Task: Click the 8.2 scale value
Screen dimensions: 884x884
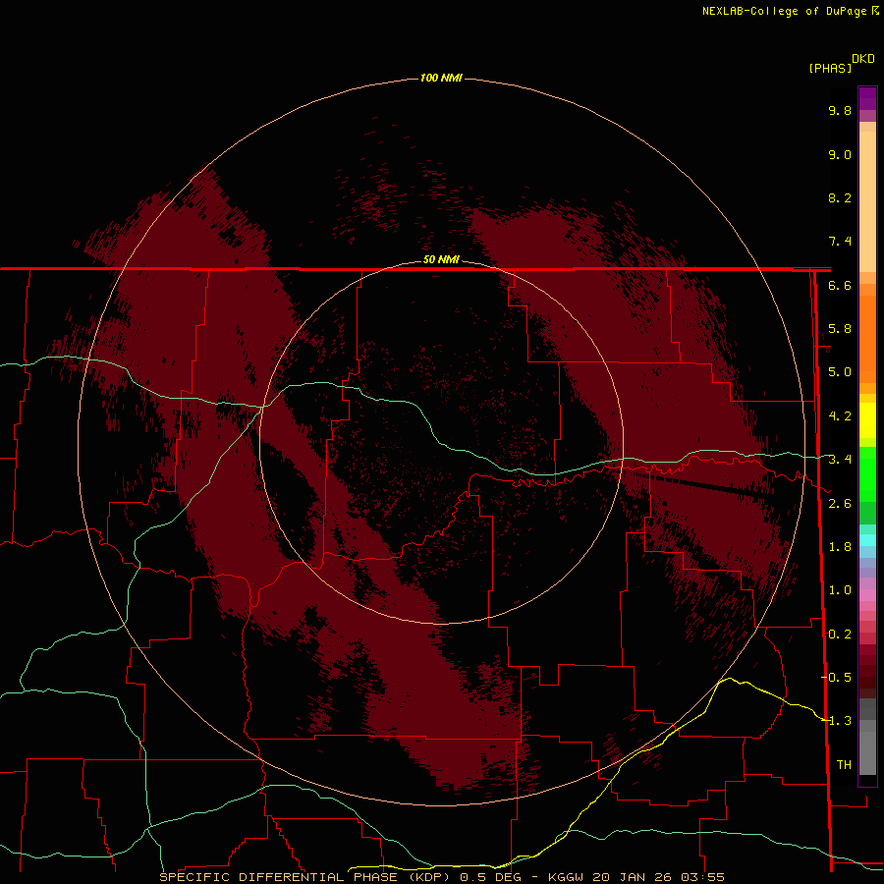Action: point(840,198)
